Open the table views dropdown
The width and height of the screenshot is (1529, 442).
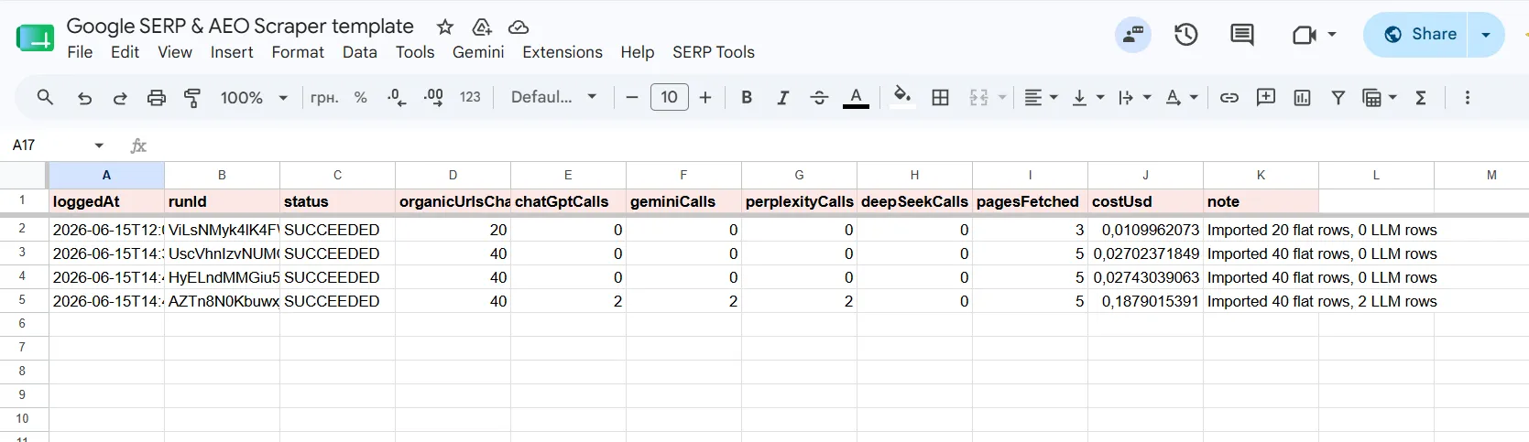[x=1380, y=97]
